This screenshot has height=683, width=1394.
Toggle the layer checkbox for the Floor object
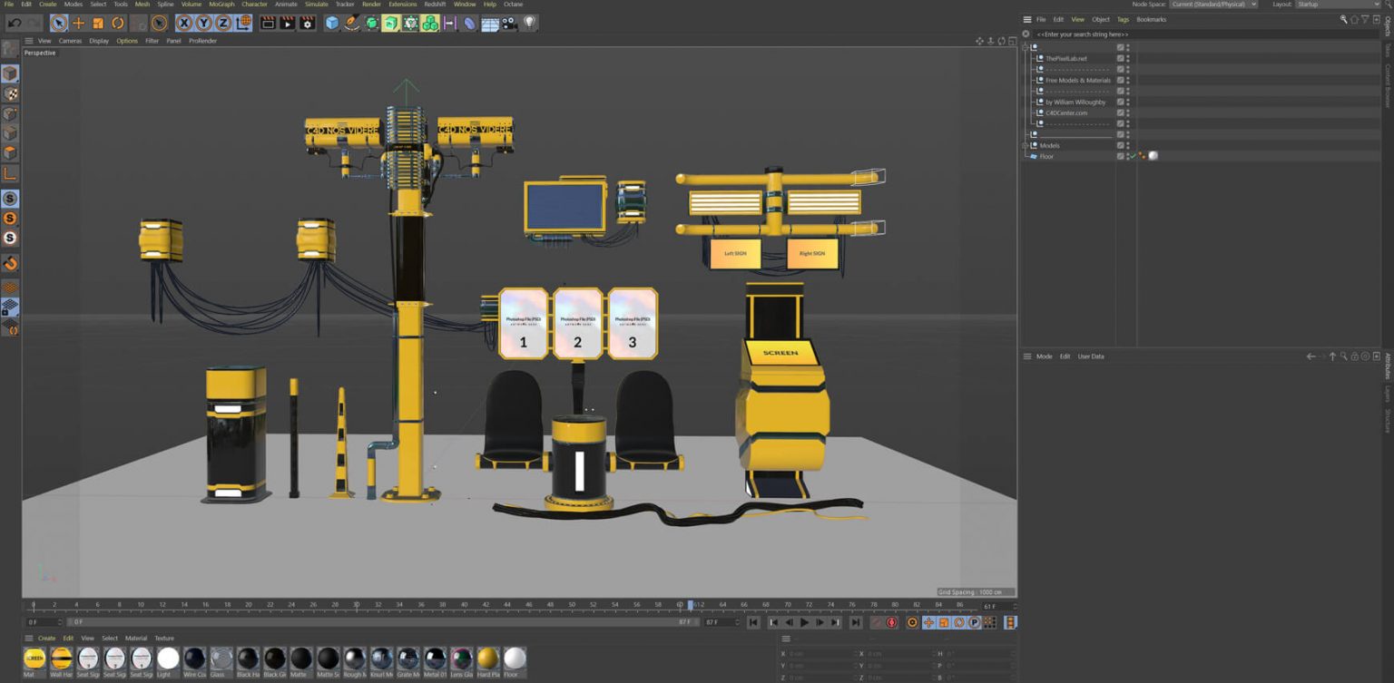click(1120, 156)
